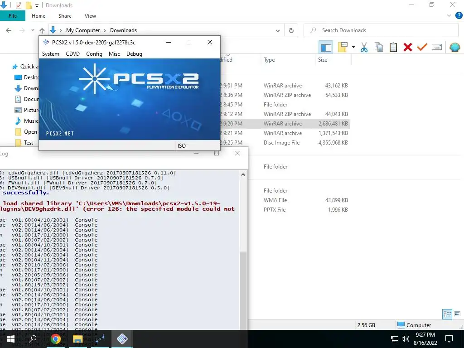Click the Copy icon in Explorer toolbar
Screen dimensions: 464x348
coord(378,47)
